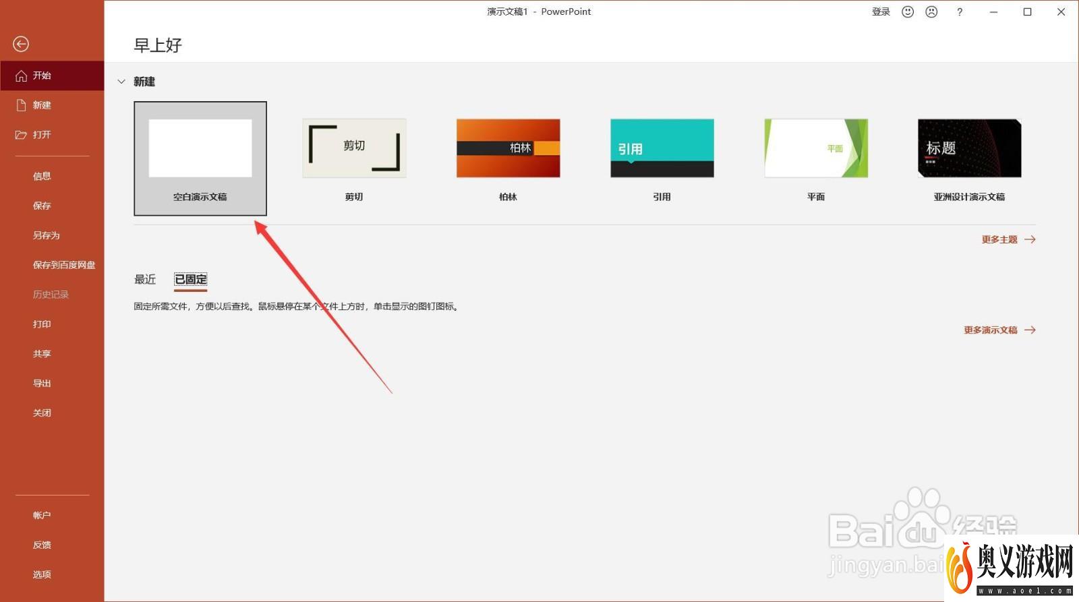This screenshot has height=602, width=1079.
Task: Open PowerPoint 选项 settings
Action: point(42,574)
